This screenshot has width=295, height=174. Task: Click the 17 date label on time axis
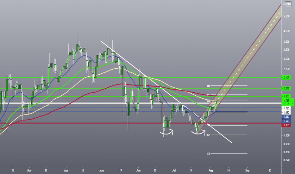click(121, 171)
